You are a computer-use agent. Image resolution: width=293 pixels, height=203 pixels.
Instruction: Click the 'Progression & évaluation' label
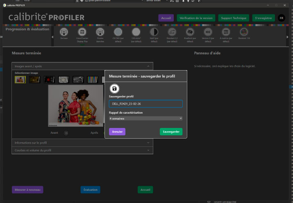point(27,29)
